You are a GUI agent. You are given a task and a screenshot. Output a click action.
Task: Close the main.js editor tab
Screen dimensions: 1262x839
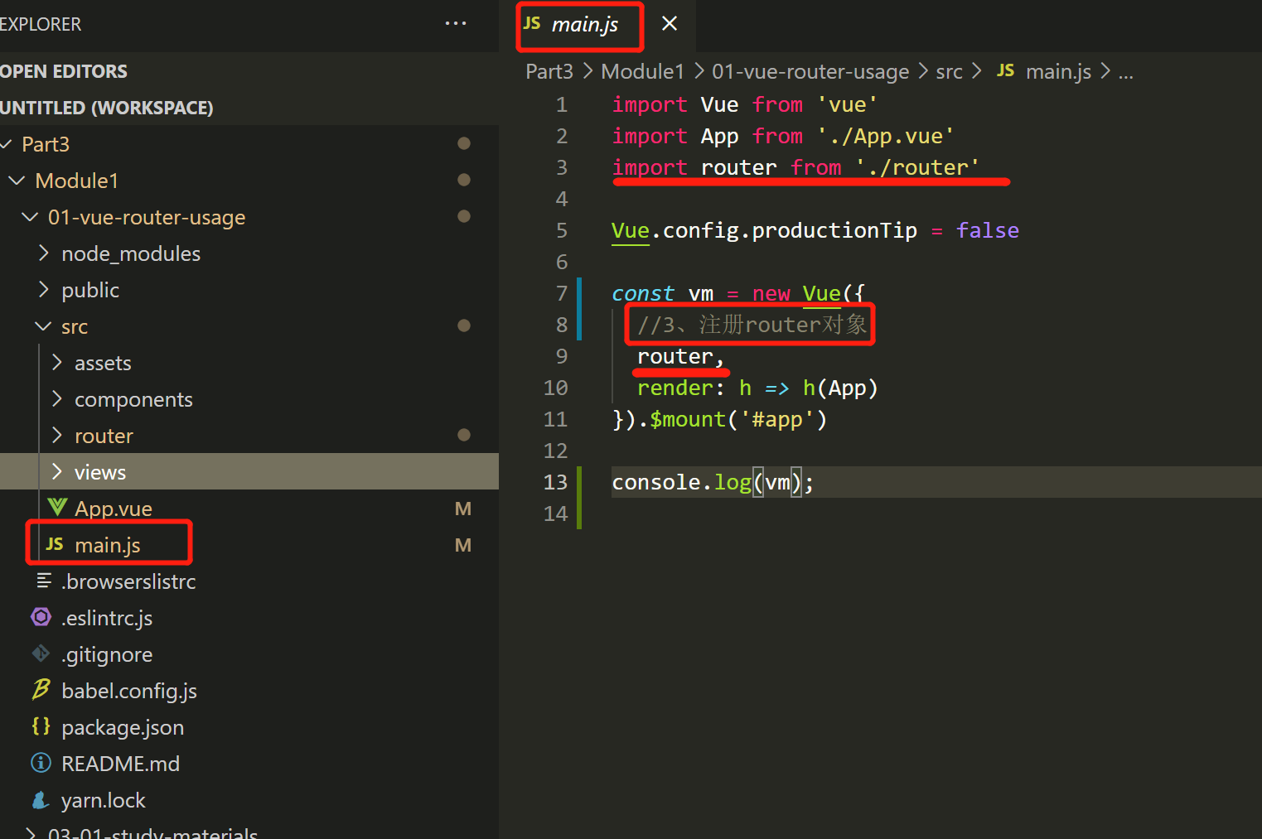click(x=670, y=24)
